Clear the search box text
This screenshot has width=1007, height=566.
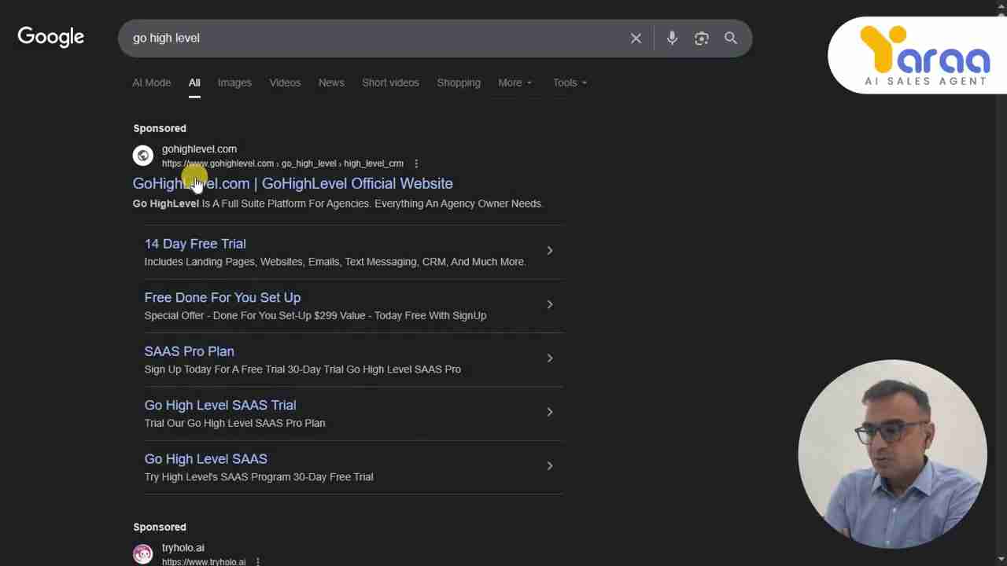[x=636, y=38]
